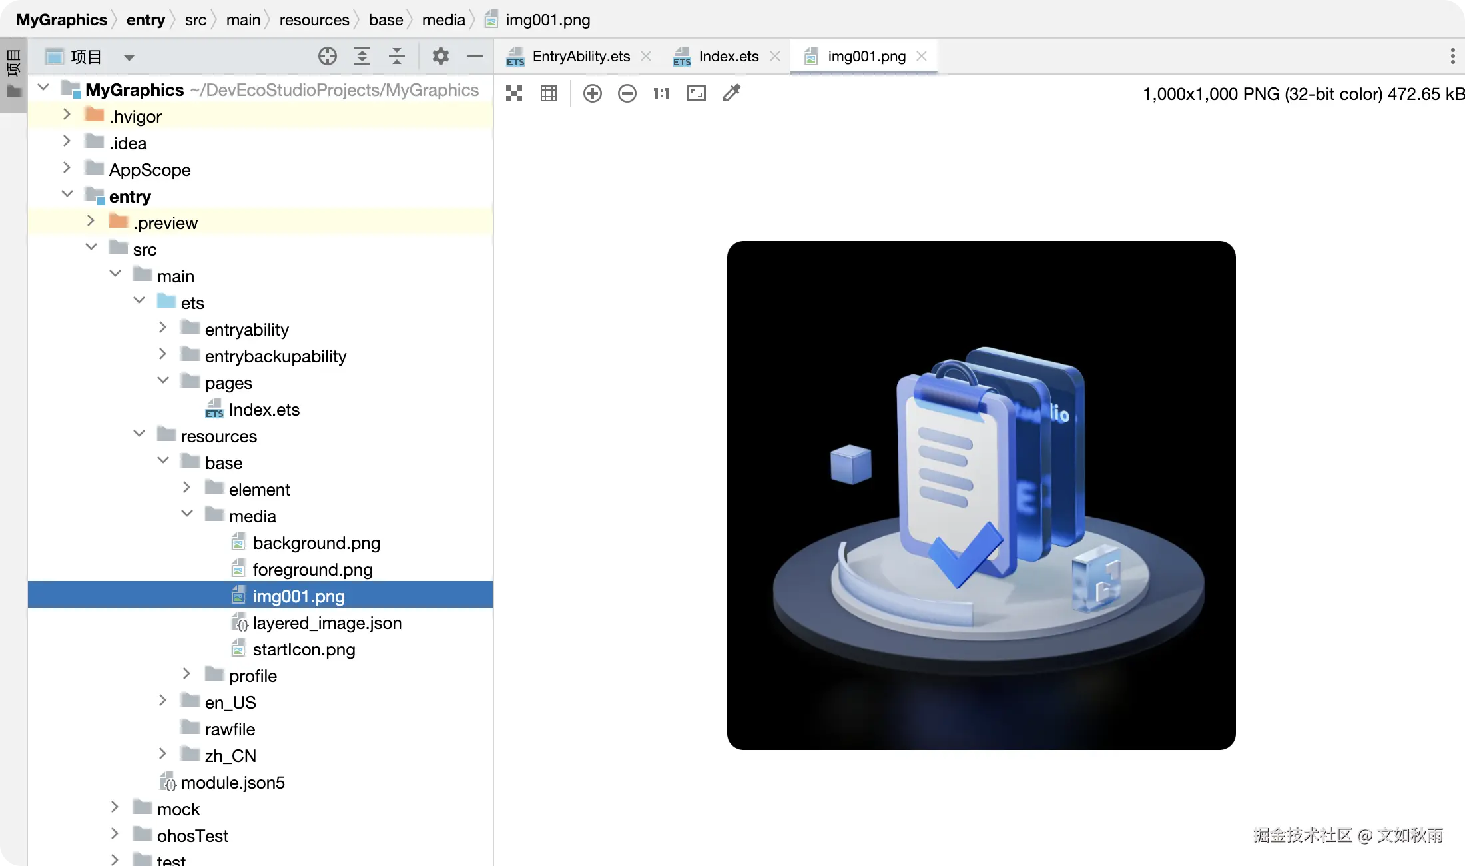Set image zoom to actual size

click(661, 93)
